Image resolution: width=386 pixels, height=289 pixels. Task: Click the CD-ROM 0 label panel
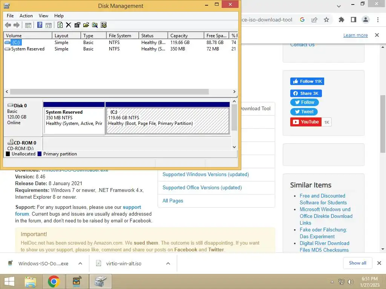coord(23,144)
